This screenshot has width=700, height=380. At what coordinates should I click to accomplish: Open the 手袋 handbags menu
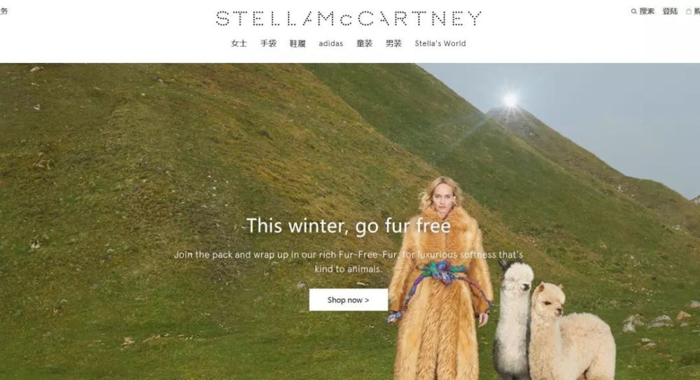(x=268, y=43)
